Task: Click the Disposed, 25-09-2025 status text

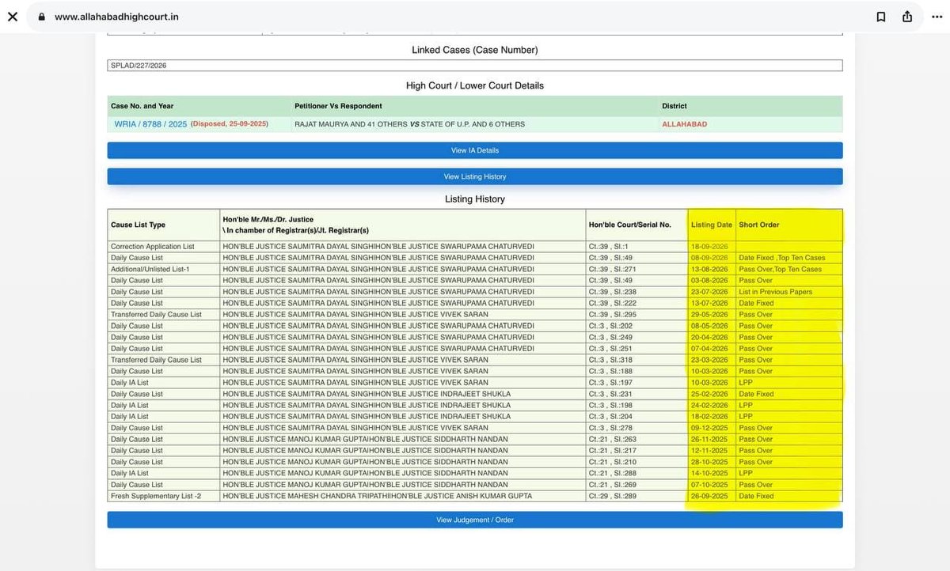Action: pyautogui.click(x=230, y=124)
